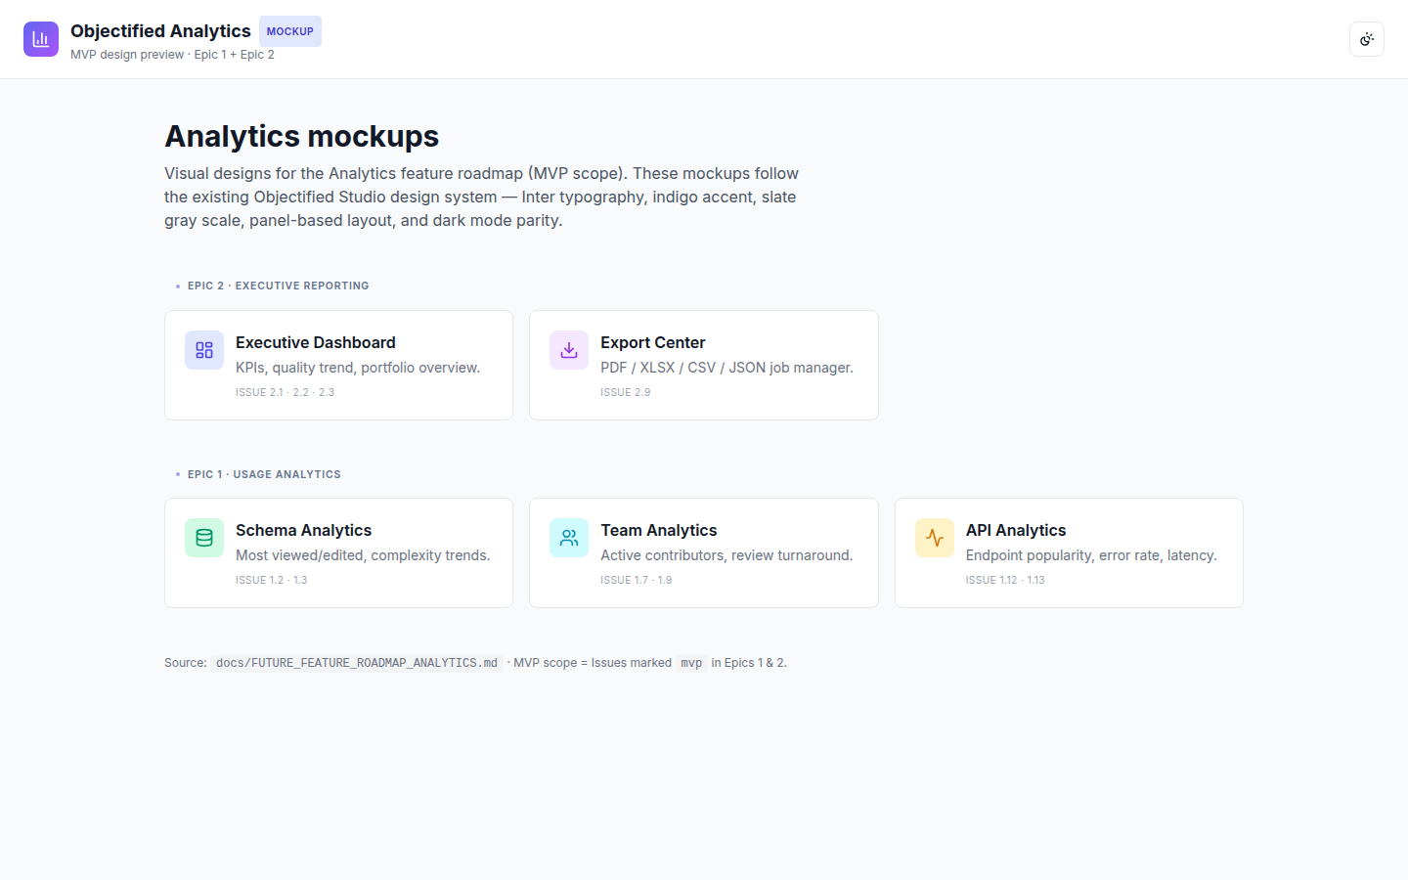Click the 'mvp' code tag in footer
This screenshot has width=1408, height=880.
point(691,663)
